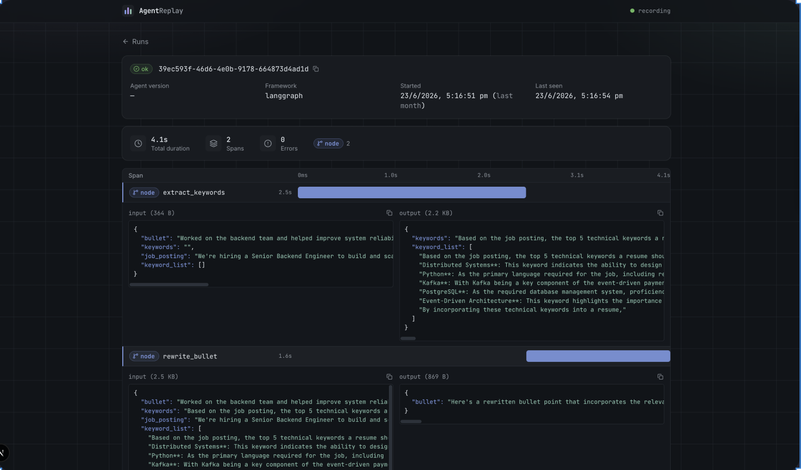
Task: Click the "bullet" line in rewrite_bullet output
Action: pos(538,402)
